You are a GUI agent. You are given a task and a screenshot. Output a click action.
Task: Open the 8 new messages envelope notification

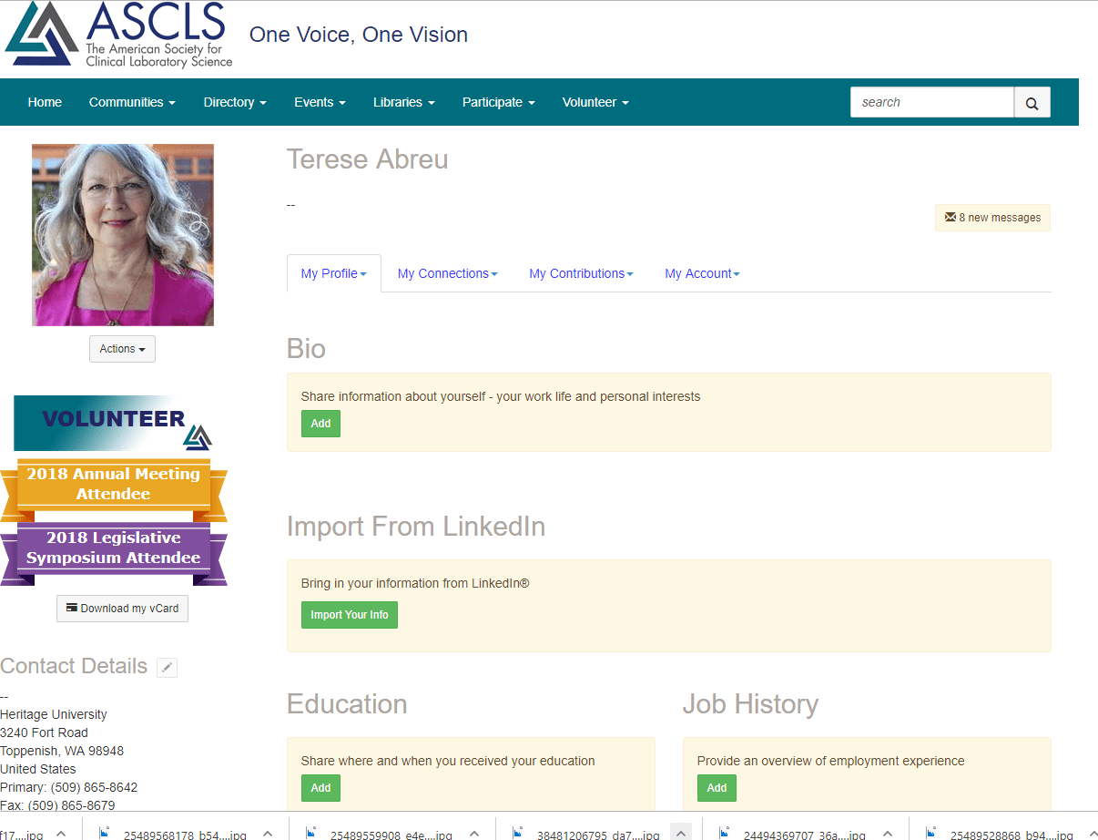click(992, 218)
